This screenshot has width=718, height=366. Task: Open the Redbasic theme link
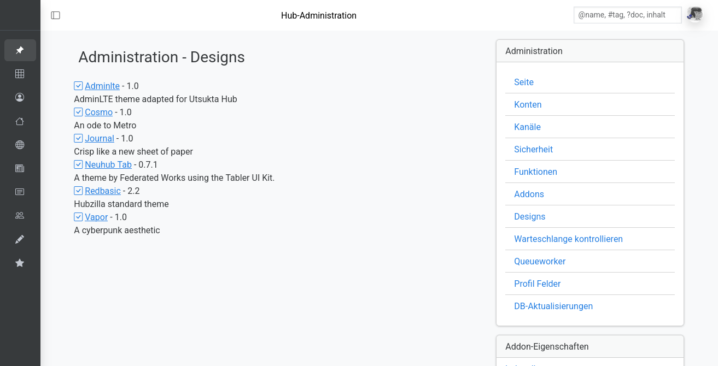coord(103,191)
